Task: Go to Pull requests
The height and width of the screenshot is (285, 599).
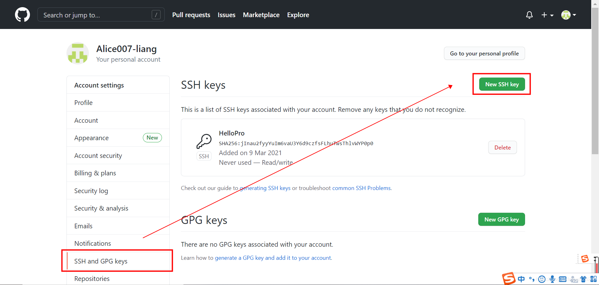Action: pyautogui.click(x=191, y=15)
